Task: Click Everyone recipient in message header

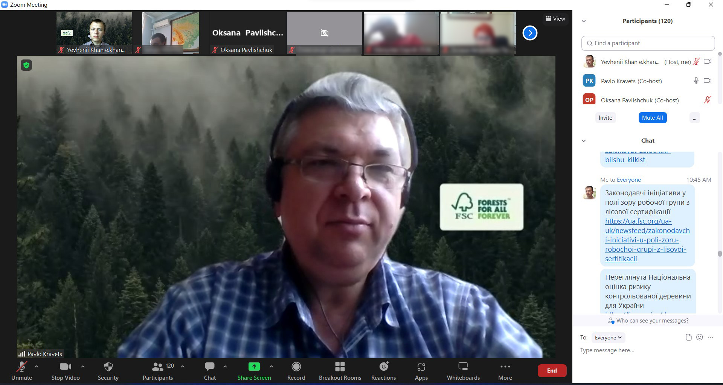Action: tap(629, 180)
